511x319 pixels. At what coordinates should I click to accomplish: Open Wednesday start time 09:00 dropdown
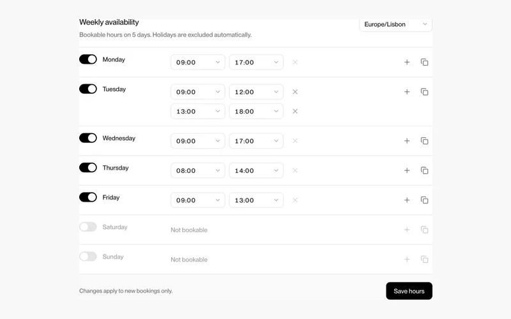pos(198,141)
